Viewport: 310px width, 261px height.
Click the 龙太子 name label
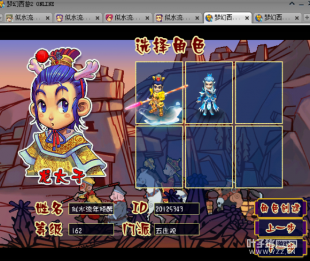point(61,176)
